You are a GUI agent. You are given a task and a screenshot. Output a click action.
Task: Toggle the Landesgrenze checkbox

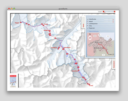coord(88,24)
